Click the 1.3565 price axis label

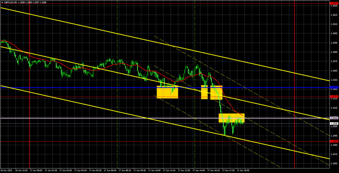click(334, 71)
